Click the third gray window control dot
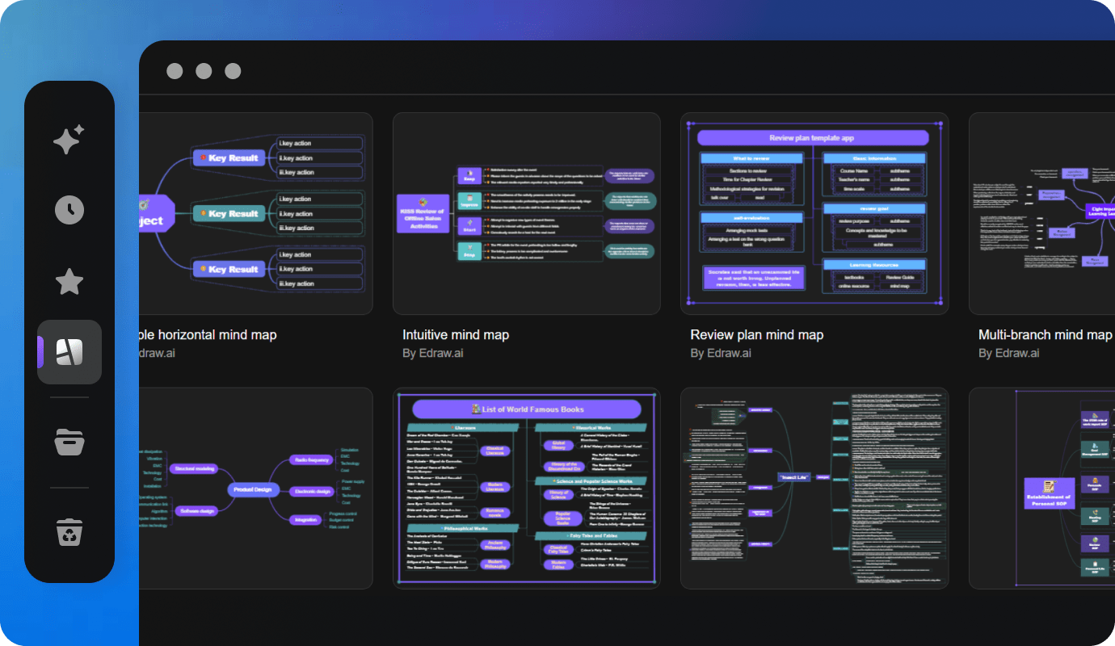Screen dimensions: 1115x646 pyautogui.click(x=233, y=71)
